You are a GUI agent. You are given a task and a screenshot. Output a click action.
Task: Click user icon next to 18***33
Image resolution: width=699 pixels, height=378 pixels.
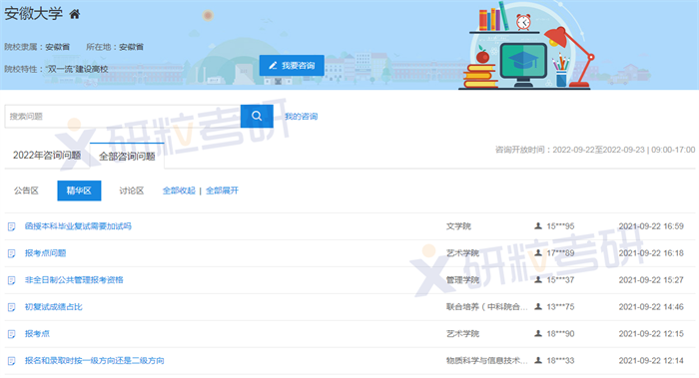[538, 360]
